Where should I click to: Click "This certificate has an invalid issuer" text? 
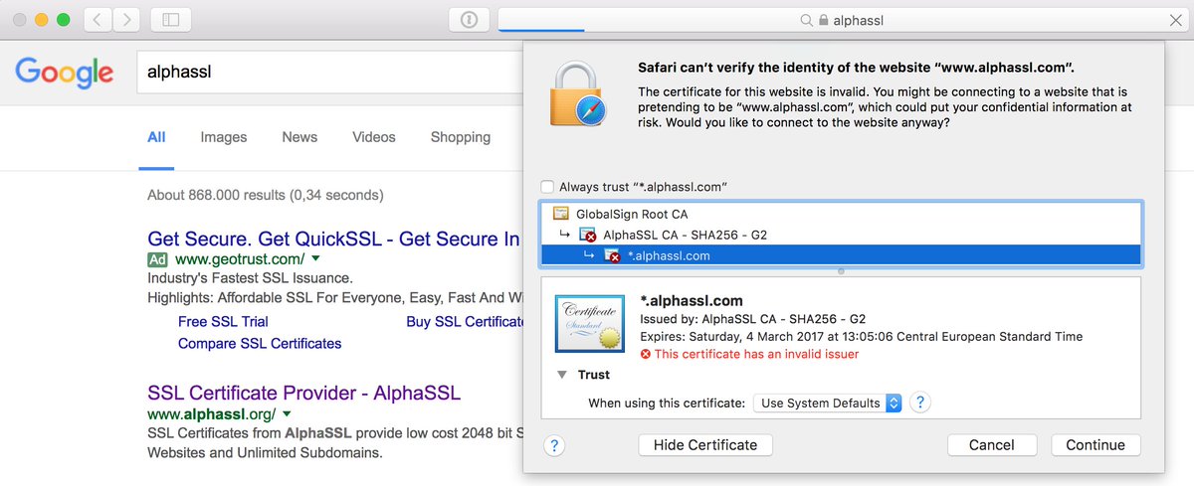coord(756,354)
